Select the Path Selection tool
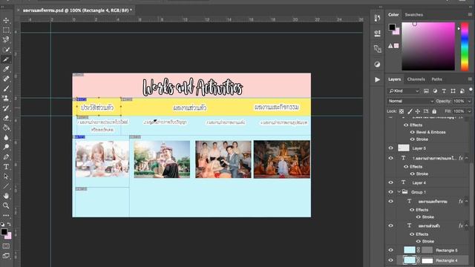475x267 pixels. click(x=6, y=177)
